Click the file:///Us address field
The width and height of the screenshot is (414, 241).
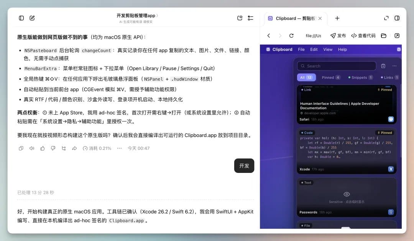pyautogui.click(x=314, y=36)
